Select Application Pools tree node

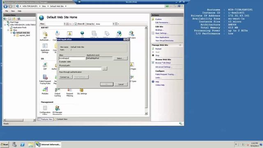(x=20, y=28)
